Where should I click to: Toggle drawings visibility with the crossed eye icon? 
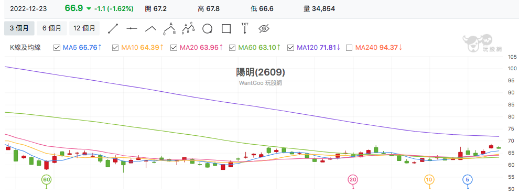[264, 28]
